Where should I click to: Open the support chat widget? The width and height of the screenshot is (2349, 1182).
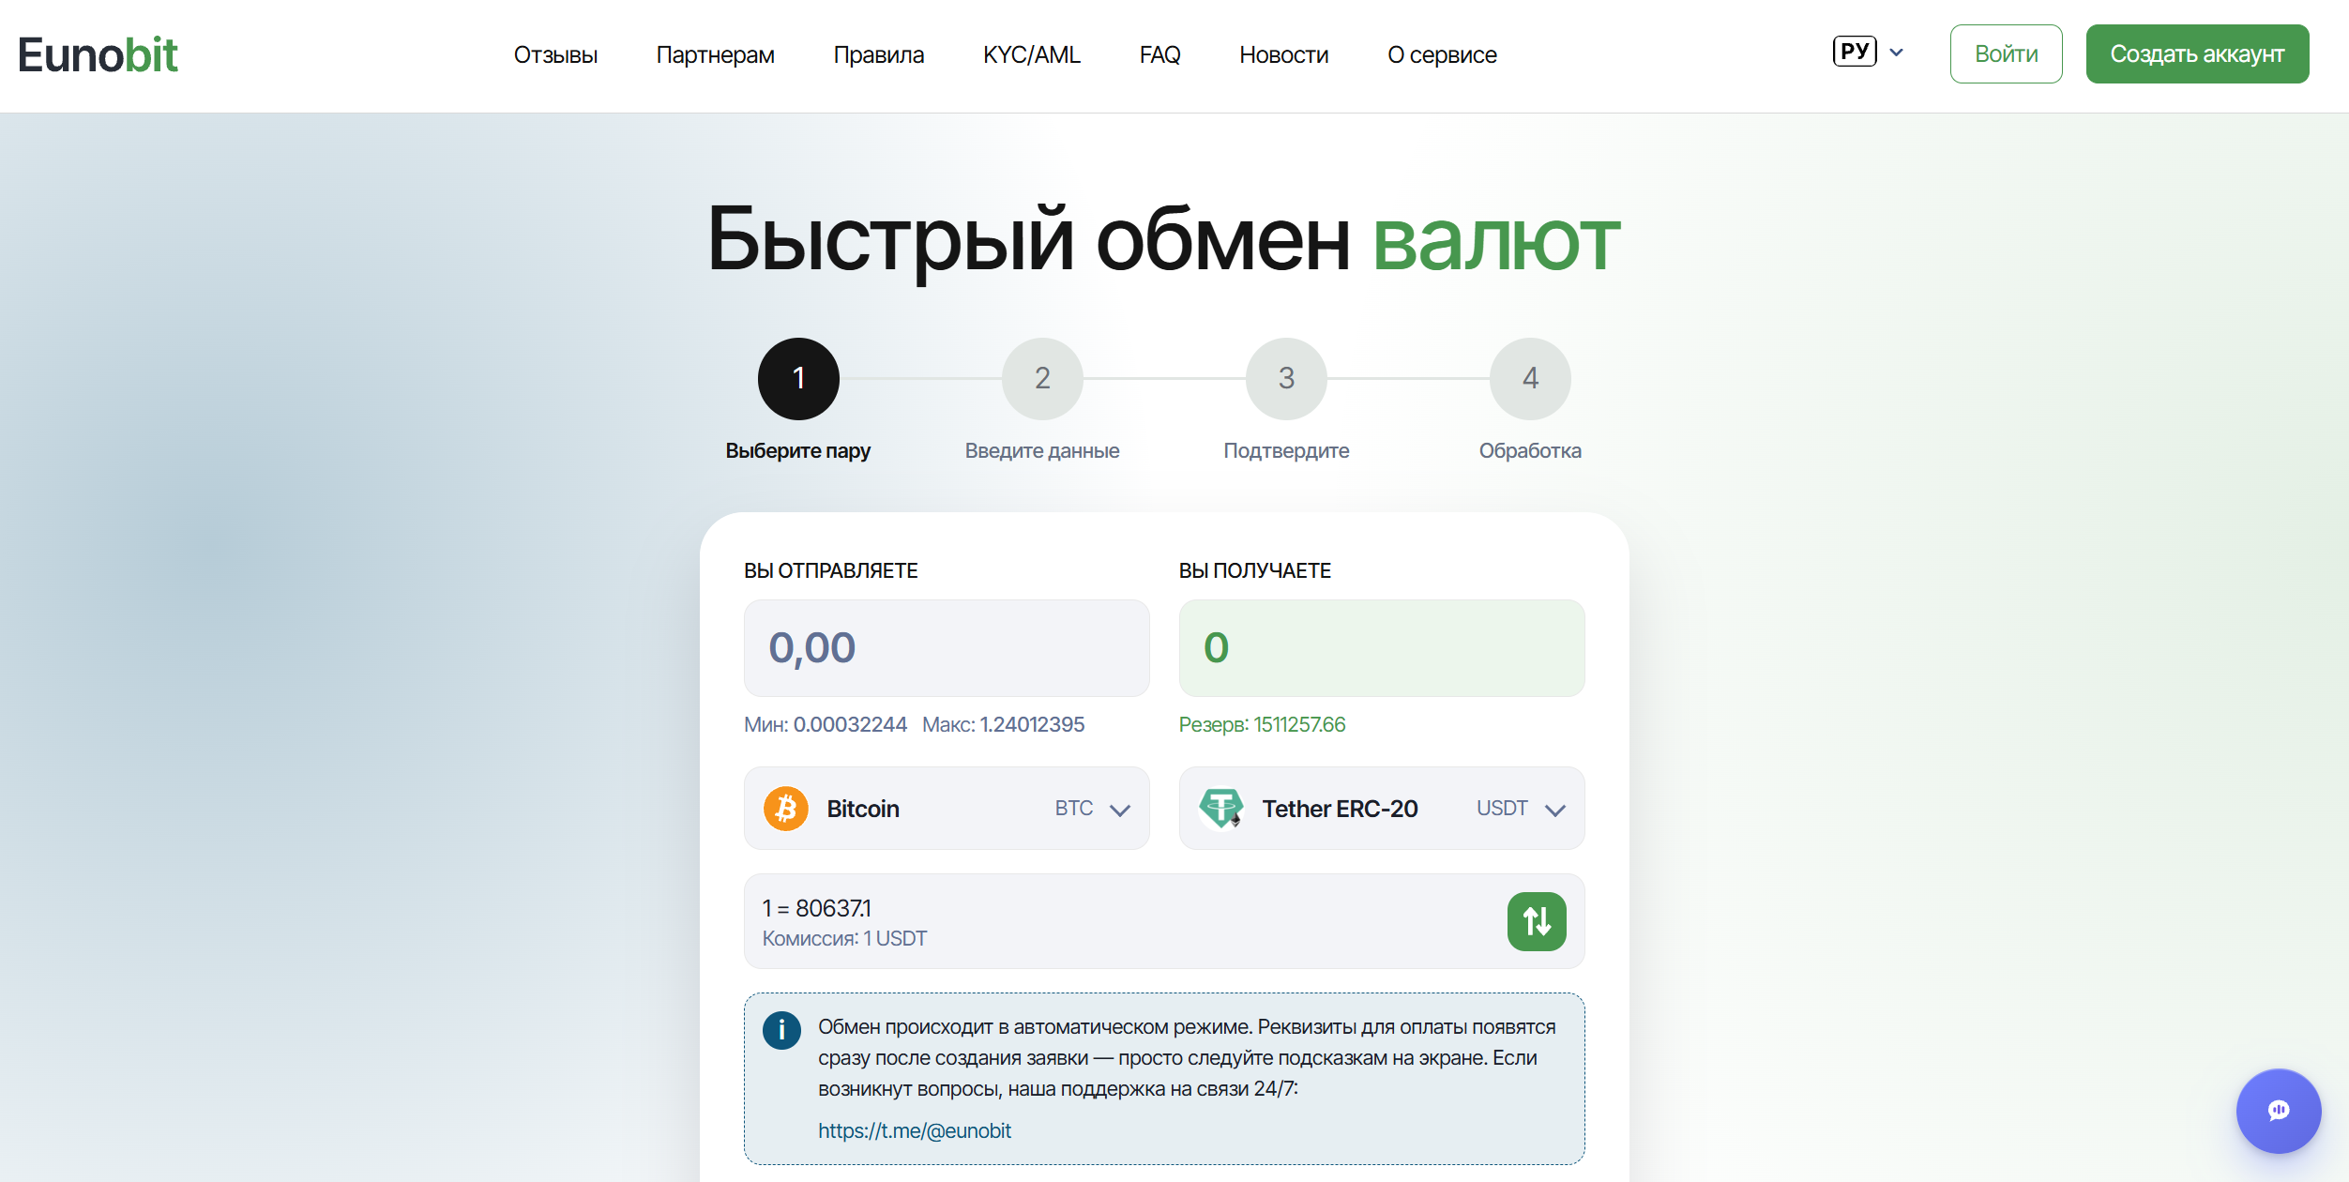pos(2279,1111)
